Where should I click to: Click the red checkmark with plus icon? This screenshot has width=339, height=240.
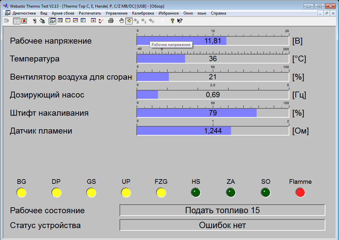tap(101, 21)
